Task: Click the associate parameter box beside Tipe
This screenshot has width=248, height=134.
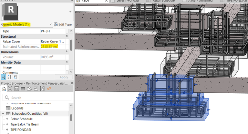Action: (67, 31)
